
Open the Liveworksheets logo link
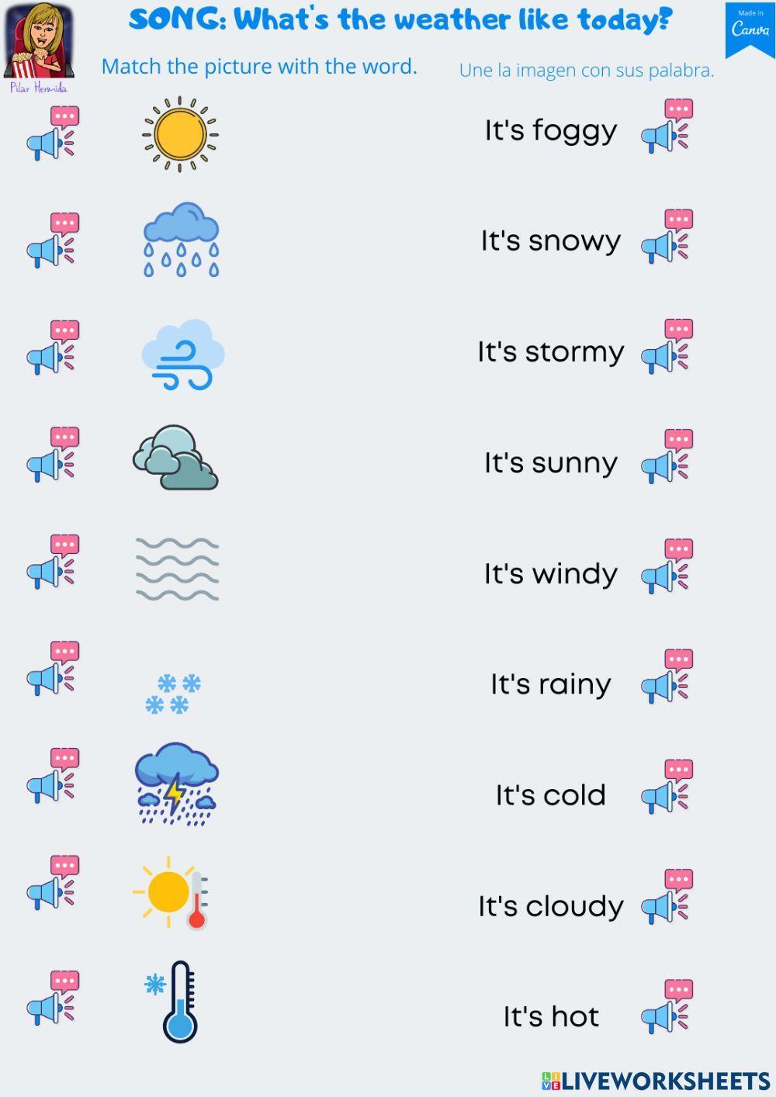point(656,1081)
